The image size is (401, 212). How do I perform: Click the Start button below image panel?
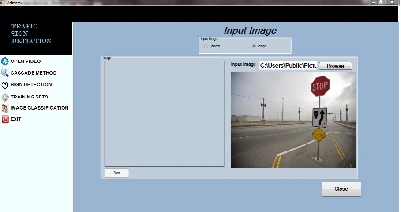(x=117, y=173)
